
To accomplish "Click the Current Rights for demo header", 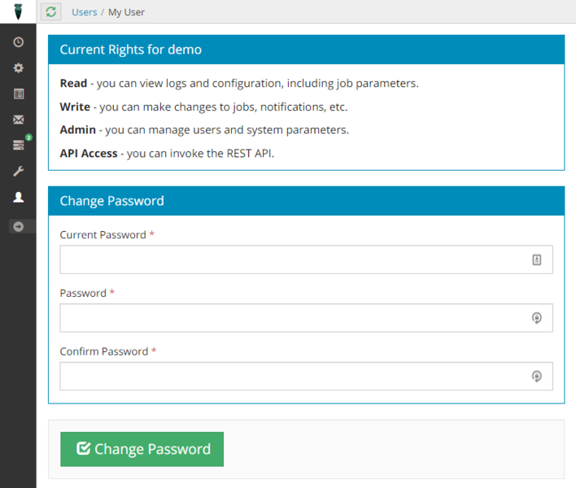I will pyautogui.click(x=307, y=50).
